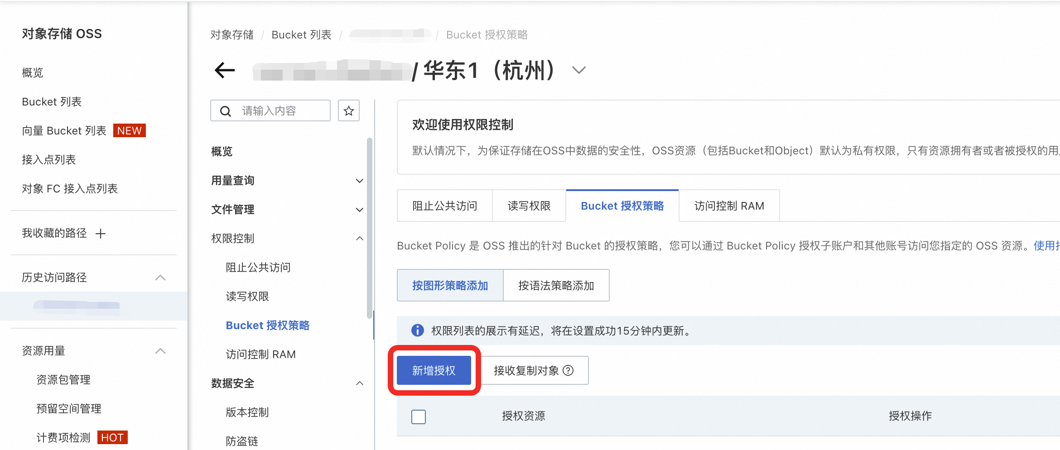
Task: Click the bucket menu vertical scrollbar
Action: (370, 229)
